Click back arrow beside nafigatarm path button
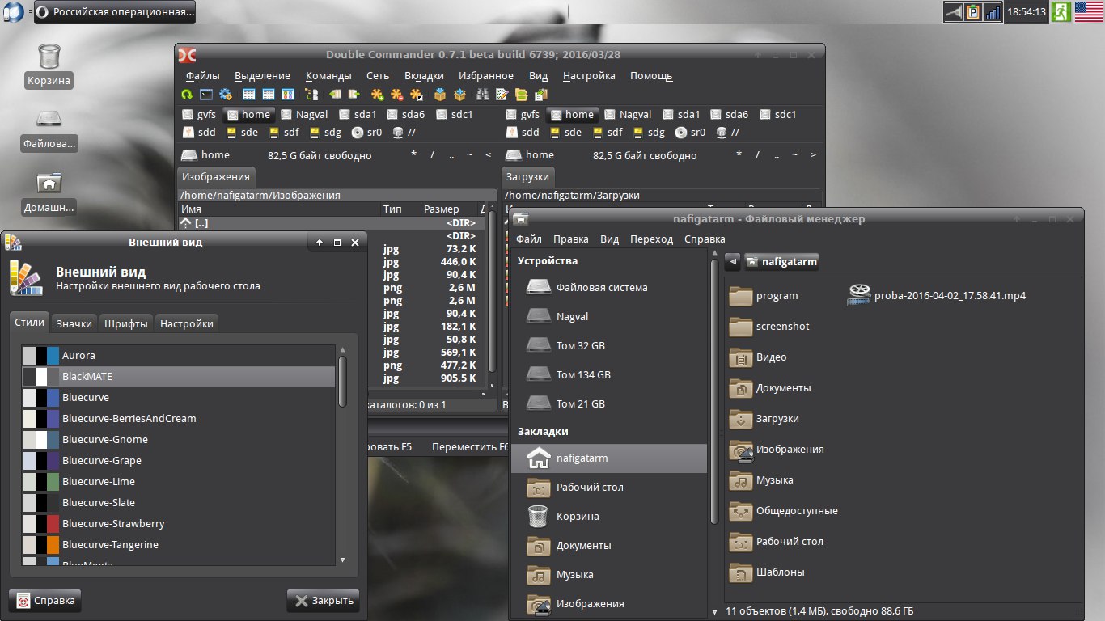Screen dimensions: 1105x621 (732, 261)
